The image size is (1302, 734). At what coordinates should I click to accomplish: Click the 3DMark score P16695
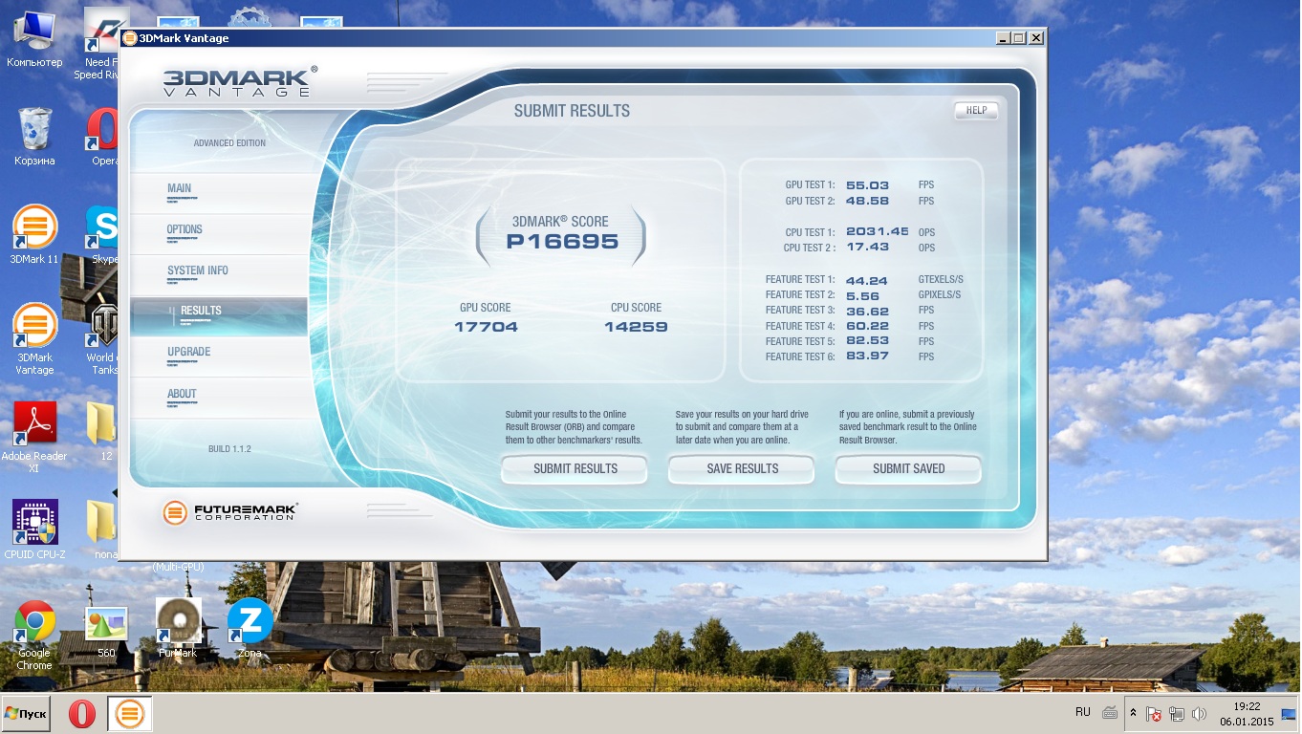(x=562, y=242)
